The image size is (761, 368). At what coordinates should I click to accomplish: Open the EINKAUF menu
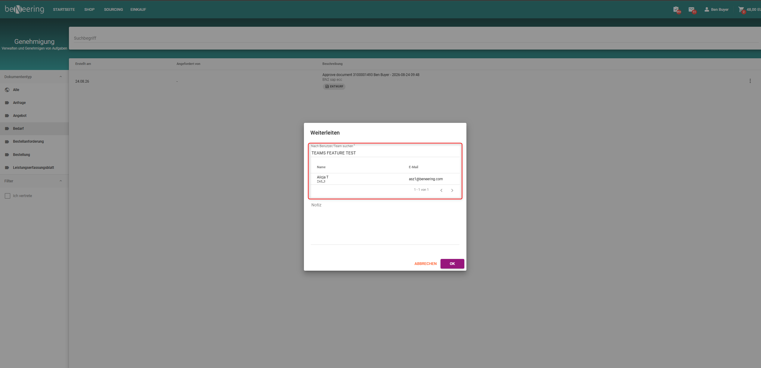tap(138, 10)
